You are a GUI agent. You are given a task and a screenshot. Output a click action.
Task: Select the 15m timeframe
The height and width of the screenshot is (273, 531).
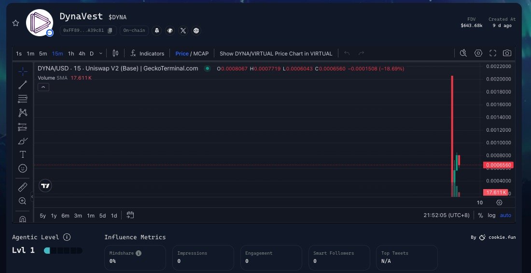[x=57, y=54]
